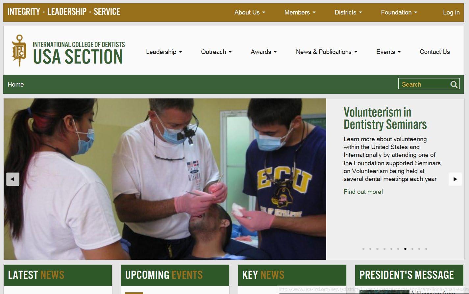Go to previous carousel slide arrow
This screenshot has width=469, height=294.
point(13,179)
